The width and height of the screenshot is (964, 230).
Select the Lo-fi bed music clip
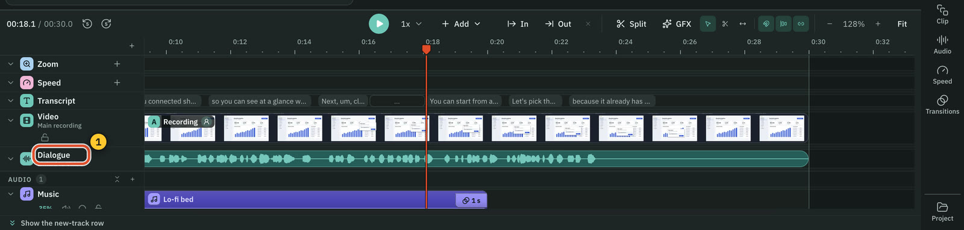(x=316, y=199)
